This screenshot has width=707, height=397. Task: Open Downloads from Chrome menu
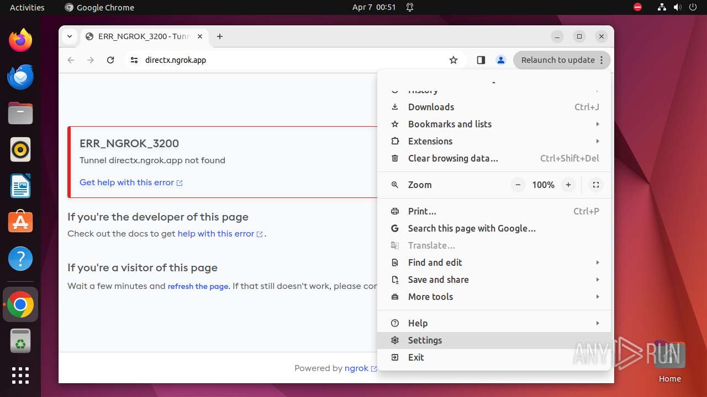point(494,107)
